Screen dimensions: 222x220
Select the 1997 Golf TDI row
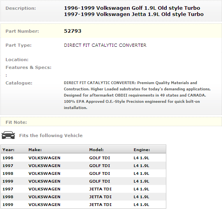[x=83, y=165]
